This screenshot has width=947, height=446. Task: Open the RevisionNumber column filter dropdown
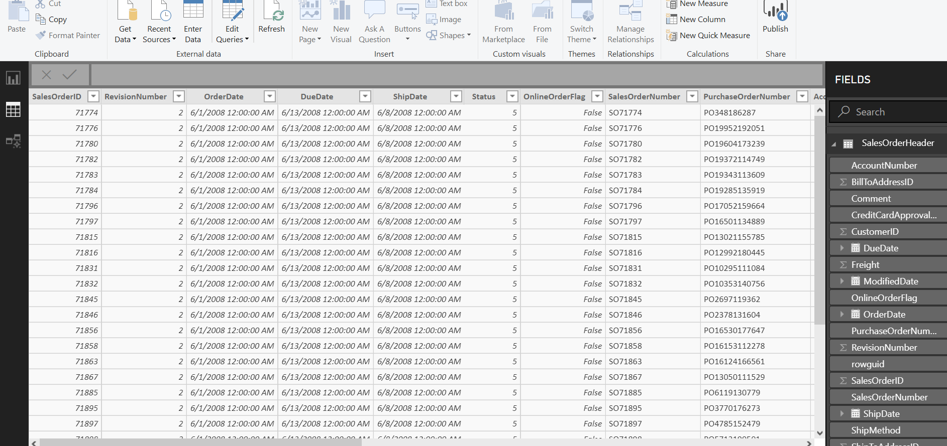tap(178, 96)
